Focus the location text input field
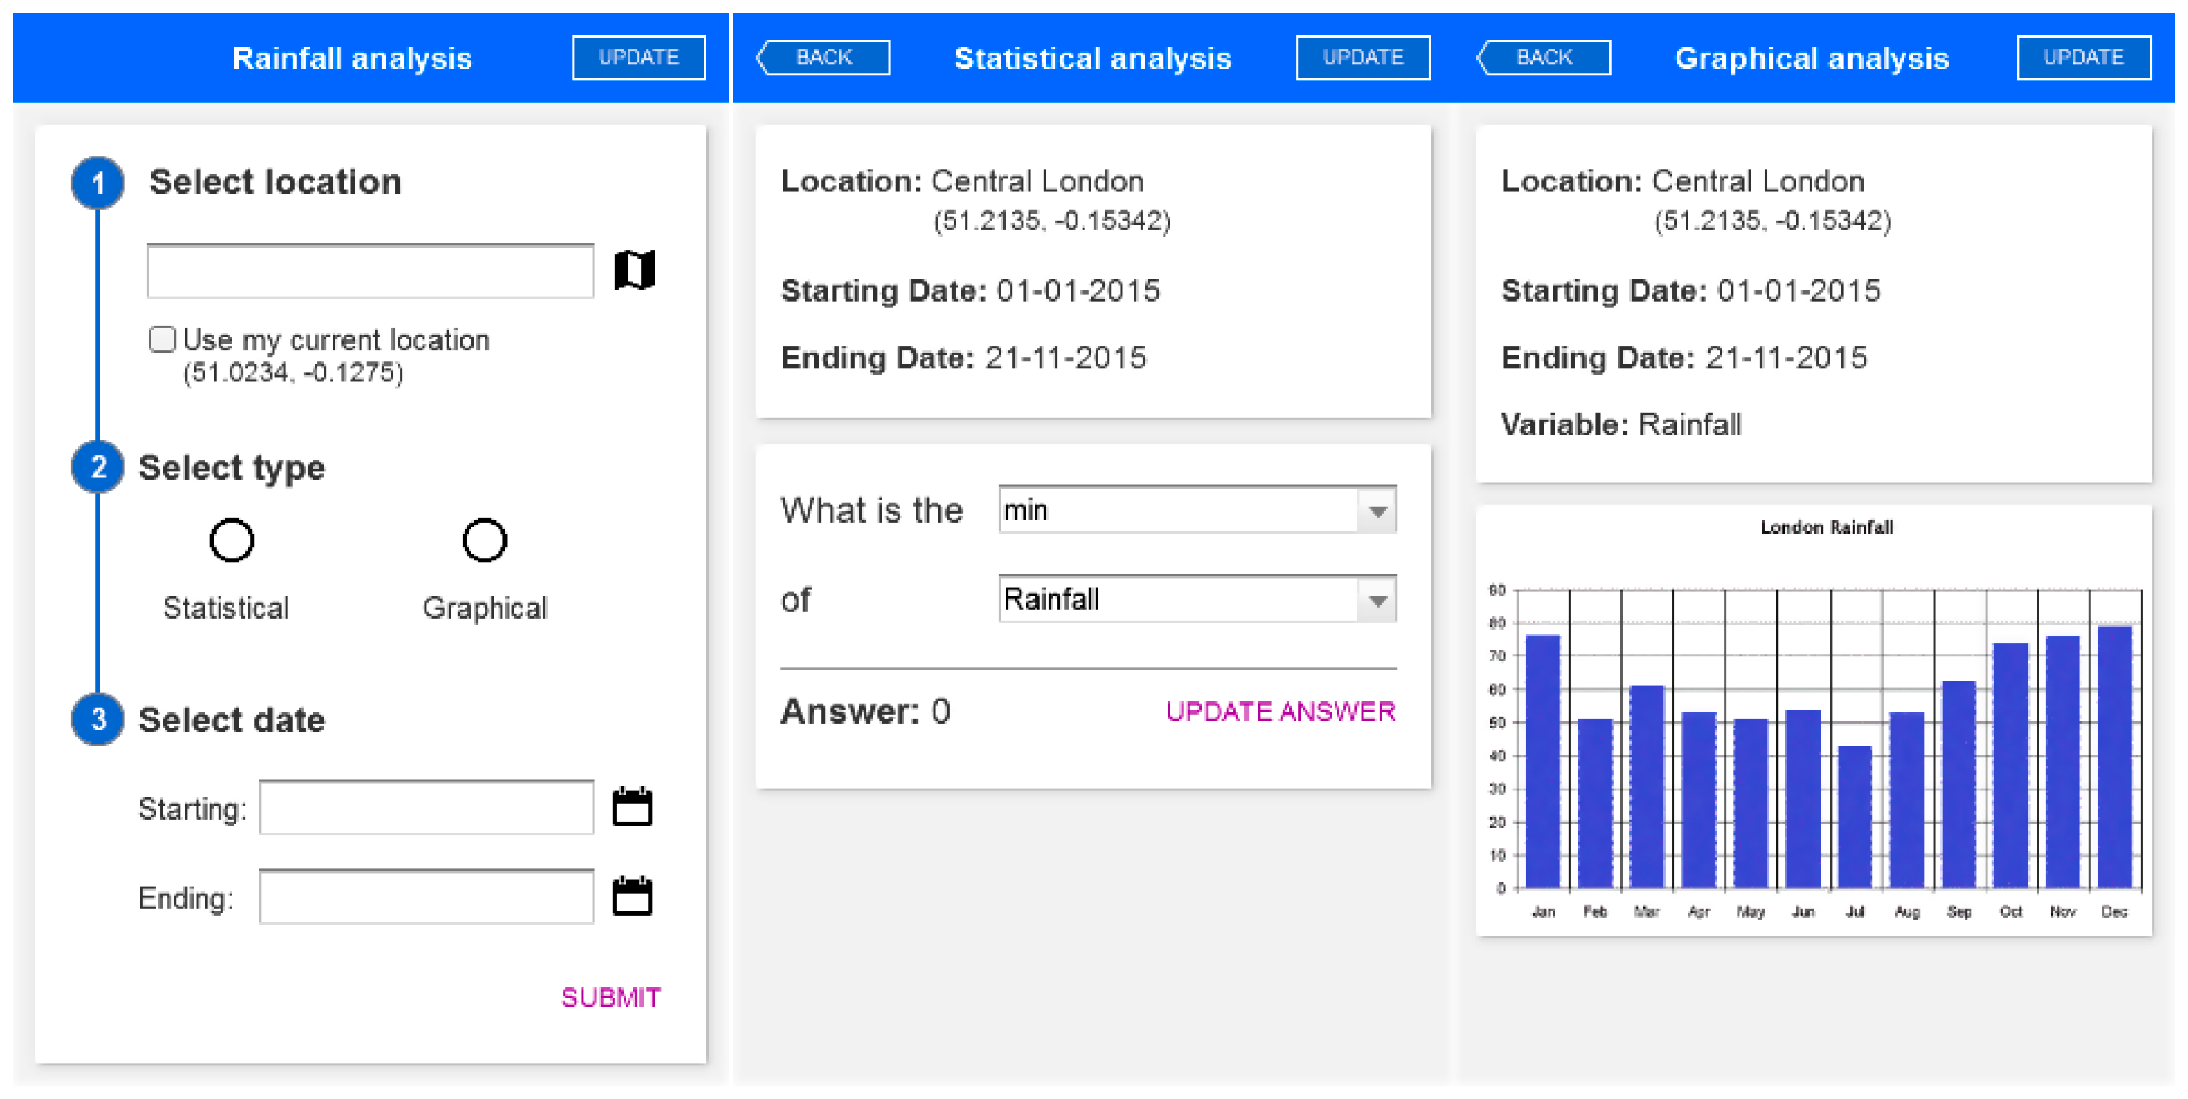The width and height of the screenshot is (2188, 1099). (369, 272)
